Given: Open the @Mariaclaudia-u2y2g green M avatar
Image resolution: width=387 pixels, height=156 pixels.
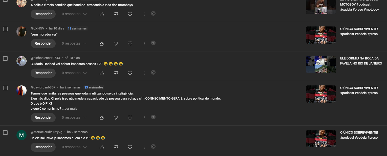Looking at the screenshot, I should 21,135.
